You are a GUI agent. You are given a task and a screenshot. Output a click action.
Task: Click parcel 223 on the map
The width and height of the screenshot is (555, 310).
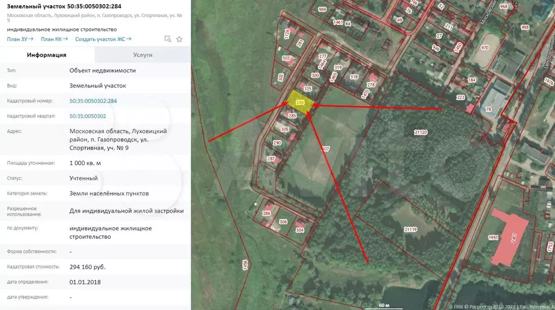[461, 98]
